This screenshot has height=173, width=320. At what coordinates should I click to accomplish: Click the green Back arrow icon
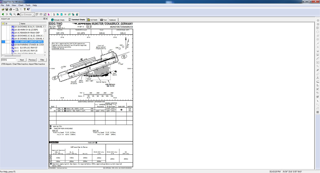click(3, 14)
